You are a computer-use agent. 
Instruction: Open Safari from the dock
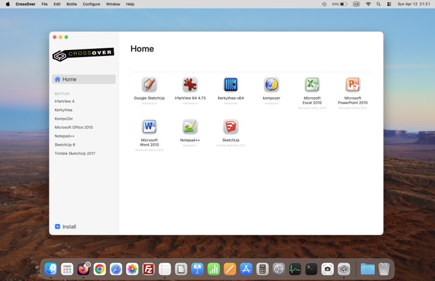point(116,269)
